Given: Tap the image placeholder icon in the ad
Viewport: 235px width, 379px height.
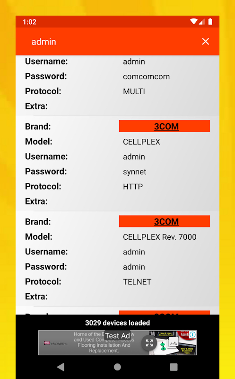Looking at the screenshot, I should tap(173, 342).
